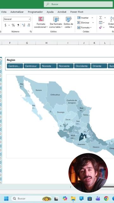
Task: Select column F header
Action: (10, 43)
